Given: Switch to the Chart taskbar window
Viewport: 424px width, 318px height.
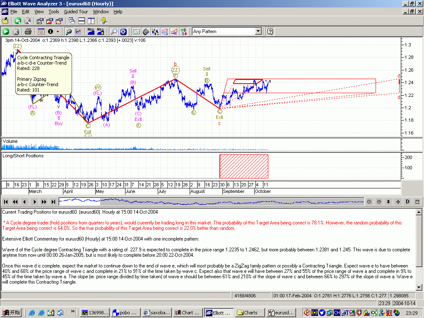Looking at the screenshot, I should coord(187,313).
